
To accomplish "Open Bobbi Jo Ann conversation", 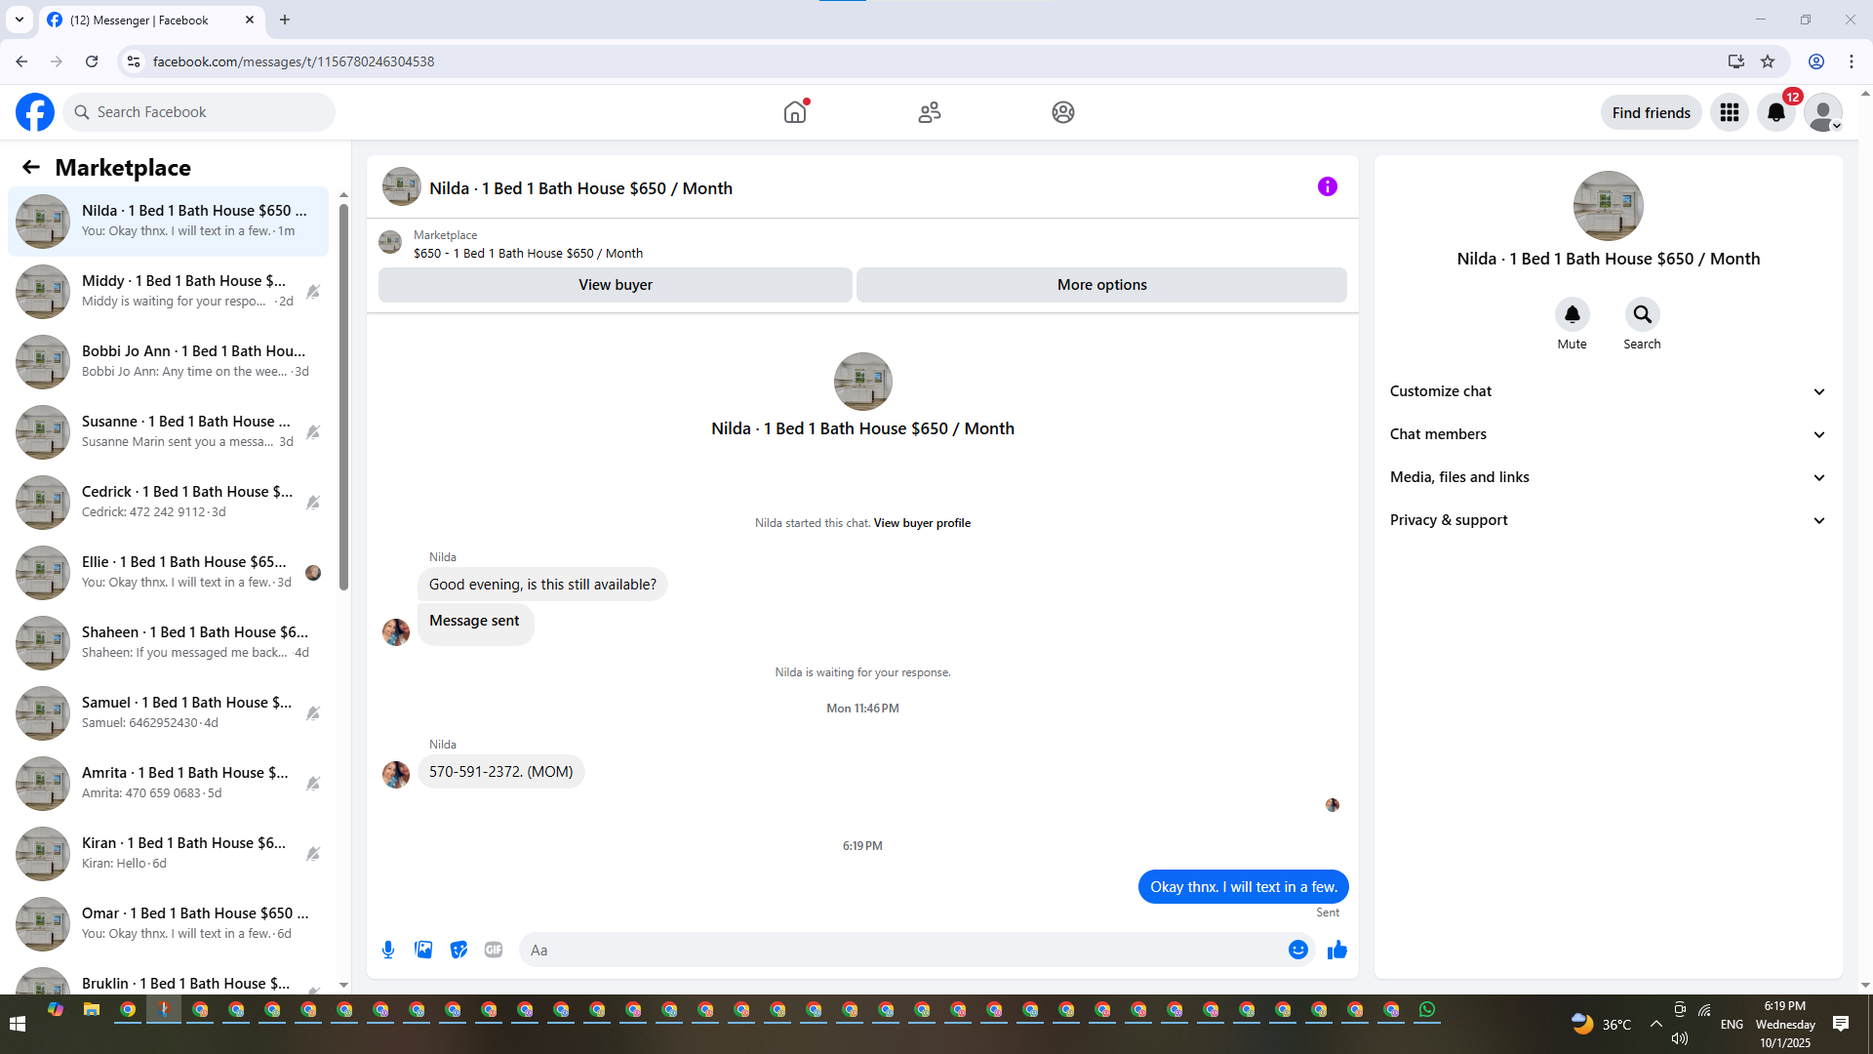I will (x=168, y=362).
